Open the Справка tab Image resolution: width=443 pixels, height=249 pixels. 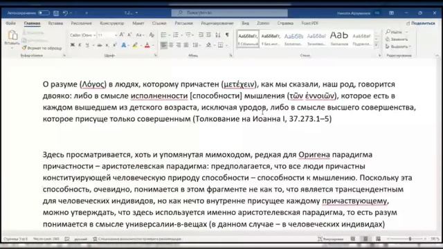coord(285,23)
